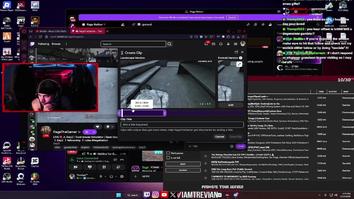354x199 pixels.
Task: Go back in the browser
Action: (x=30, y=37)
